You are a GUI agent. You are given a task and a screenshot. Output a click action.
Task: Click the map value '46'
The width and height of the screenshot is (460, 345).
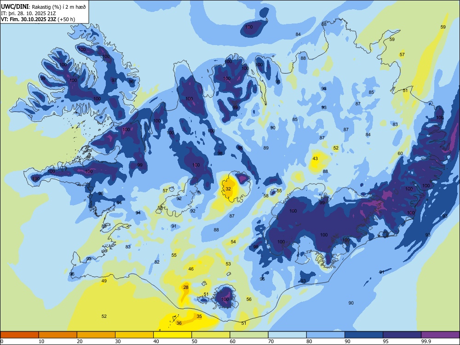[191, 269]
